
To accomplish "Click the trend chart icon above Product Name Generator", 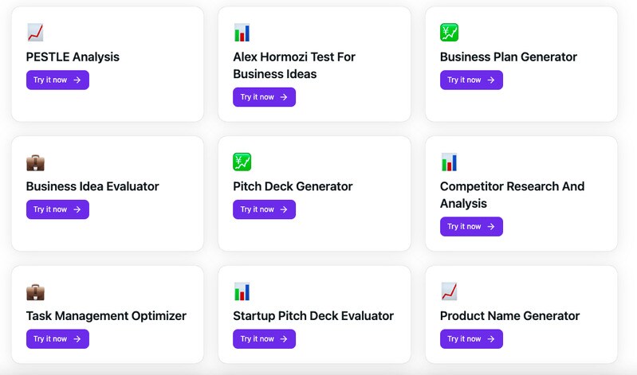I will tap(449, 291).
